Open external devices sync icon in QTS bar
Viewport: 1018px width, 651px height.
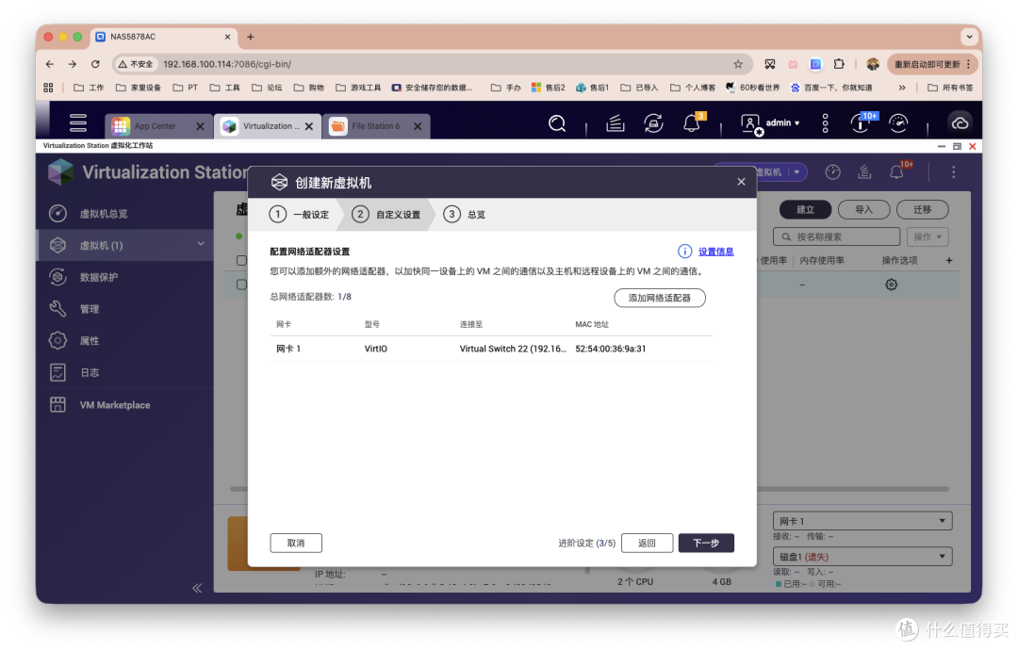coord(653,123)
